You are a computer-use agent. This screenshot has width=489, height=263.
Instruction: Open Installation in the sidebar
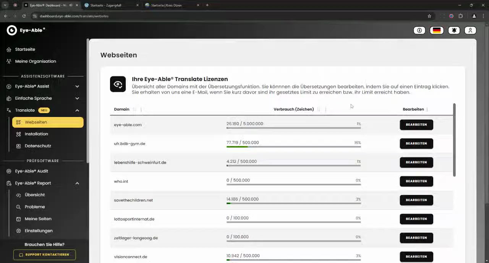[x=36, y=134]
